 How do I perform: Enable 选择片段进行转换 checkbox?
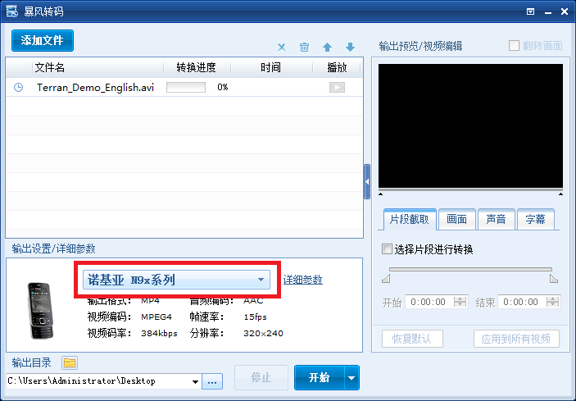387,249
